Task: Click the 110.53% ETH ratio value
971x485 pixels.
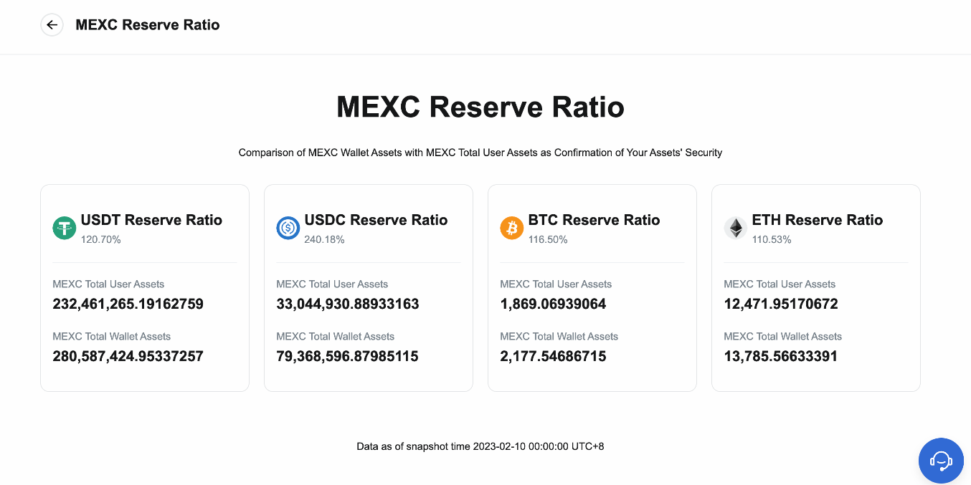Action: [x=772, y=239]
